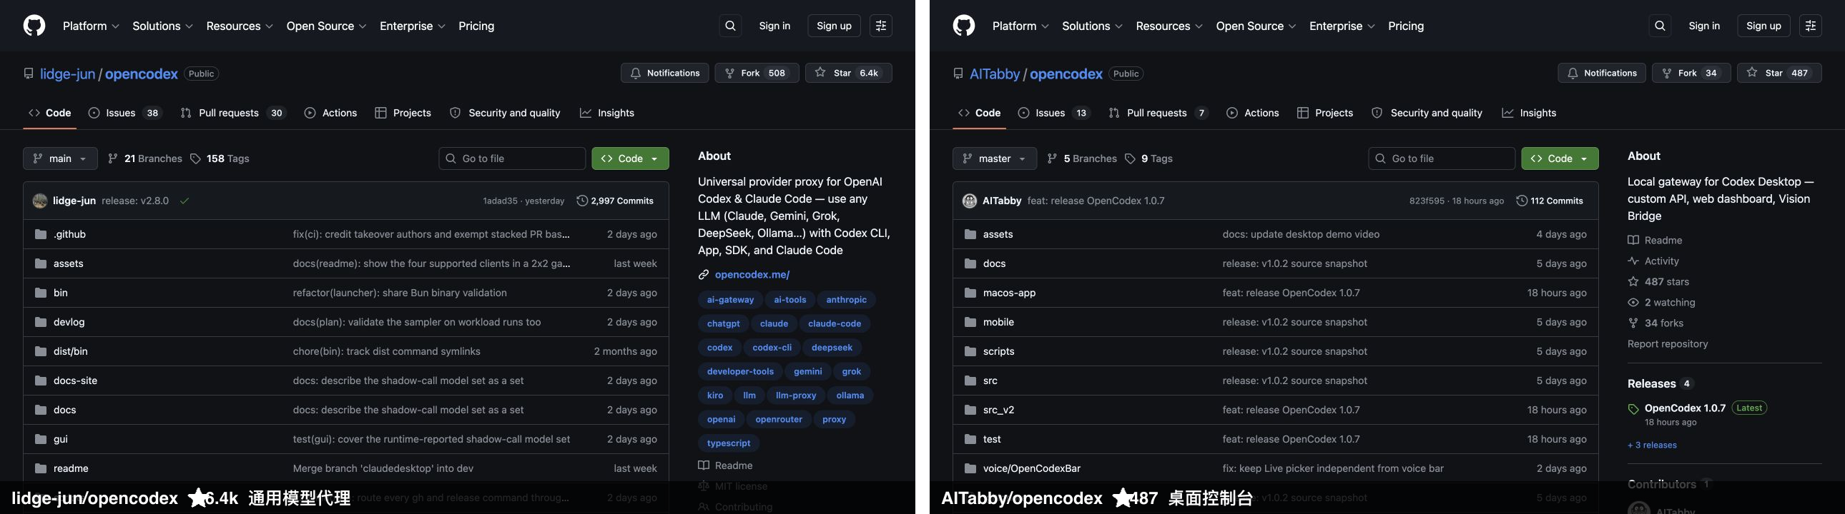Expand Open Source menu in AITabby page
The width and height of the screenshot is (1845, 514).
click(1256, 26)
